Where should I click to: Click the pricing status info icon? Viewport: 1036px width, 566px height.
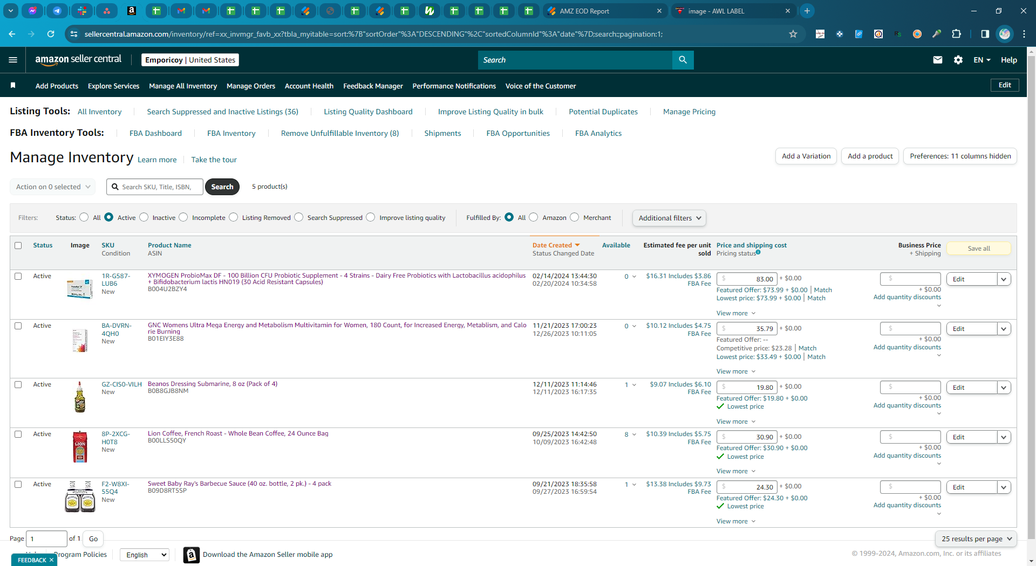(x=758, y=252)
